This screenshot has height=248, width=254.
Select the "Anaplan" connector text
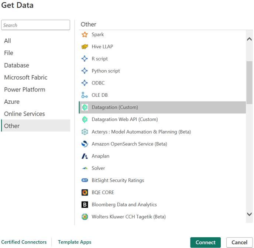point(100,156)
